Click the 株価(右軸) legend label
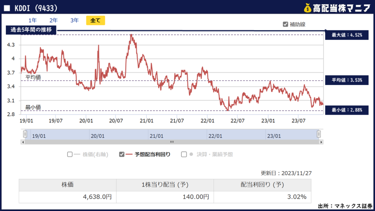The width and height of the screenshot is (375, 211). pos(96,155)
